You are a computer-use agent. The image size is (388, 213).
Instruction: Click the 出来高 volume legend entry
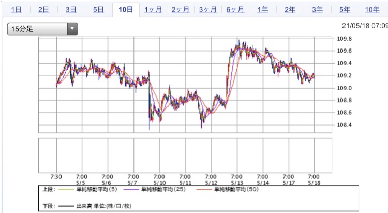[x=104, y=206]
